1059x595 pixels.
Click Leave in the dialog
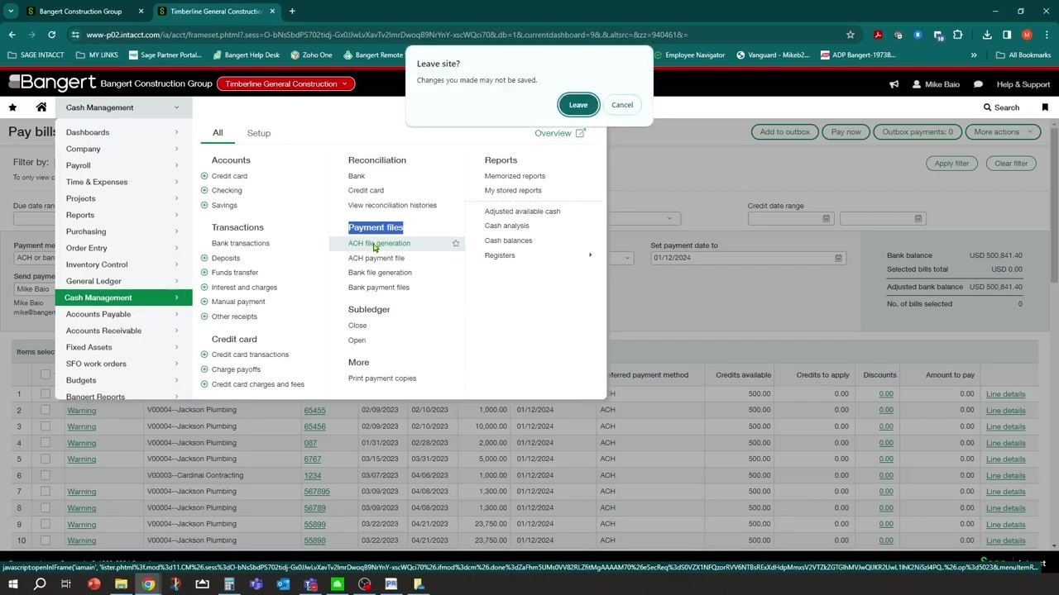[578, 105]
